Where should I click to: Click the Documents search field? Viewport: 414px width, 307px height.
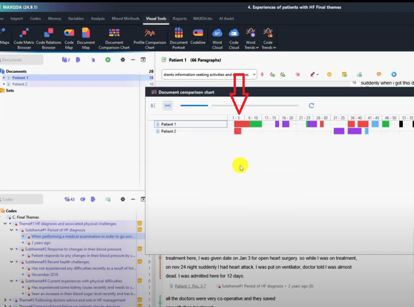(21, 60)
